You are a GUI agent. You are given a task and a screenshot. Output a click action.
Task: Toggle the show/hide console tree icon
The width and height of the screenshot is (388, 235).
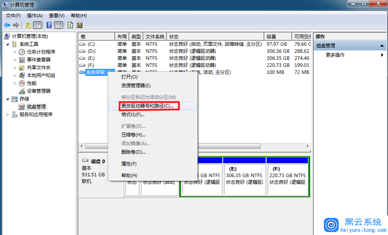(x=37, y=25)
